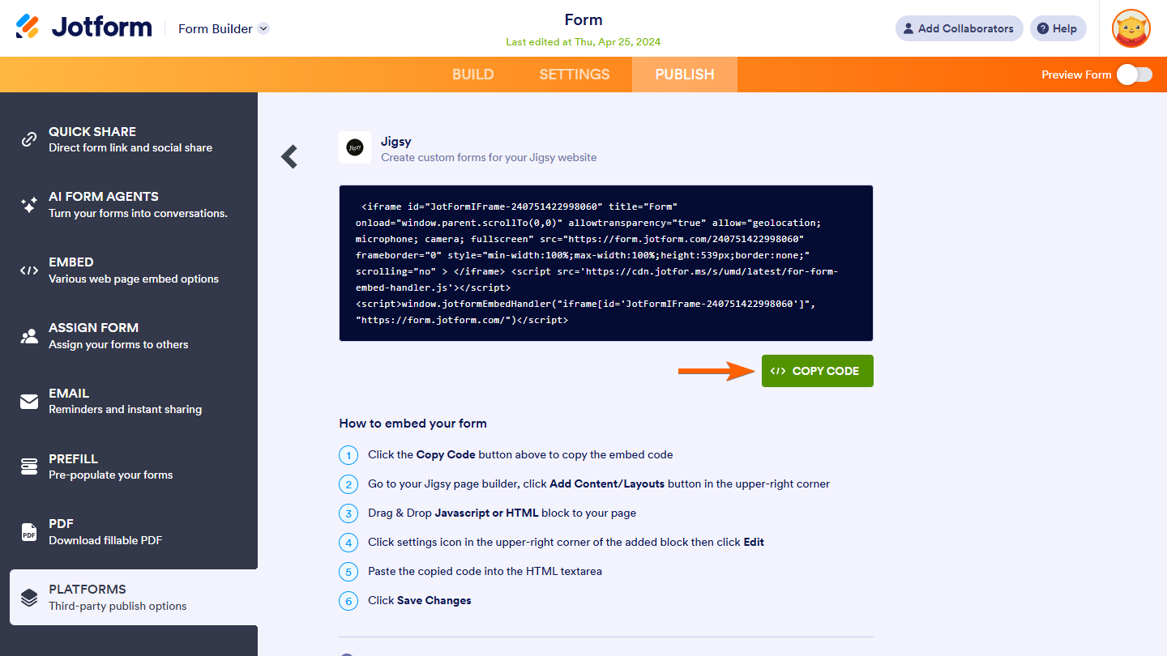Click the AI Form Agents sparkle icon
Screen dimensions: 1167x656
coord(29,205)
